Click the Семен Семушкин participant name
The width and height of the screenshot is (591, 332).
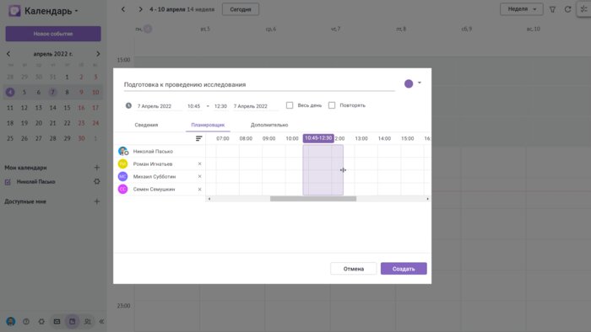pos(154,189)
